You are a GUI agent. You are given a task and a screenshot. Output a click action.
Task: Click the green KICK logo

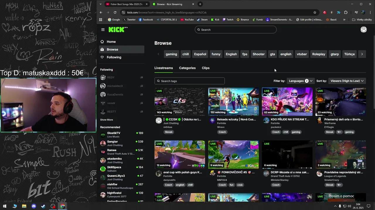(118, 29)
